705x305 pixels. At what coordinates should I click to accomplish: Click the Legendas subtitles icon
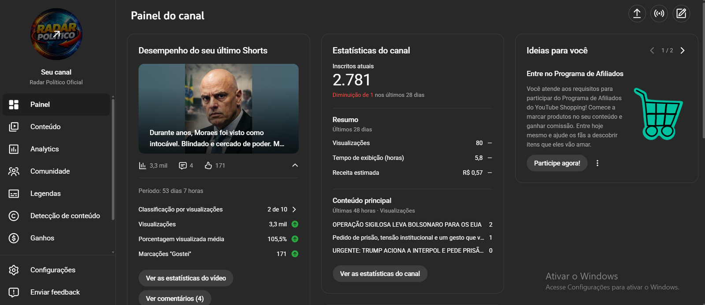click(14, 194)
